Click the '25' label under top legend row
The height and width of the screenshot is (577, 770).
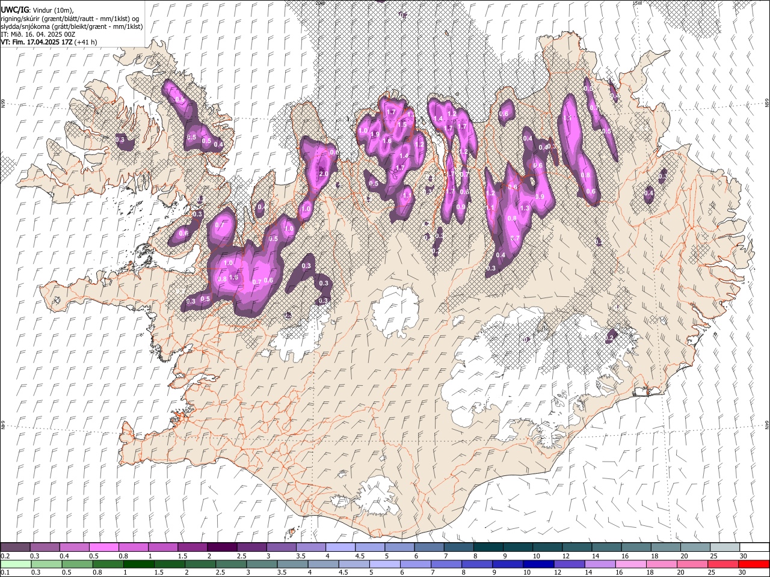713,556
